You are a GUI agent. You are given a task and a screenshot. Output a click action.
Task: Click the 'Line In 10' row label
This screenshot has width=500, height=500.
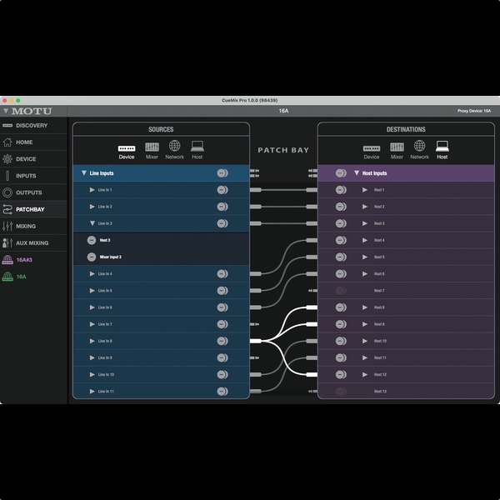106,375
